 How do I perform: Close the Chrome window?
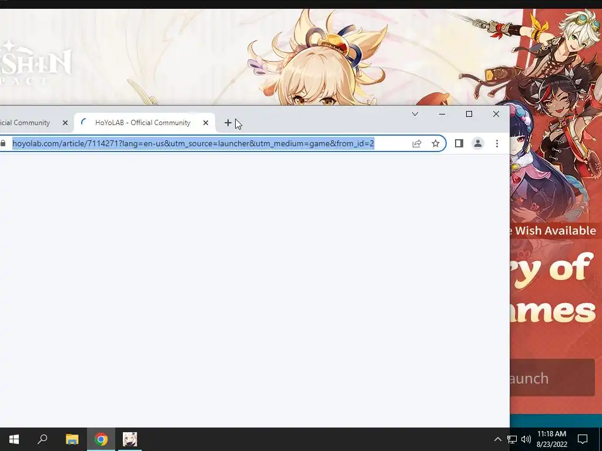[496, 114]
